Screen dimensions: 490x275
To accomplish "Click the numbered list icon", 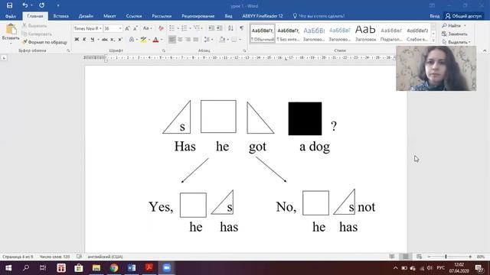I will [x=184, y=28].
